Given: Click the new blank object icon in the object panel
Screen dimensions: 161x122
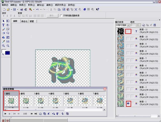Looking at the screenshot, I should [144, 25].
